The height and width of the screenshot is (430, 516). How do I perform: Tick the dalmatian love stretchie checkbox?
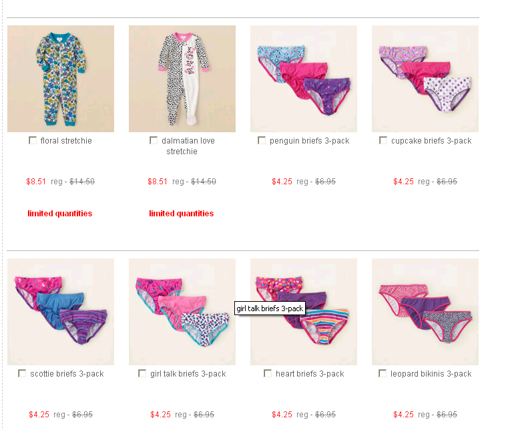tap(154, 141)
